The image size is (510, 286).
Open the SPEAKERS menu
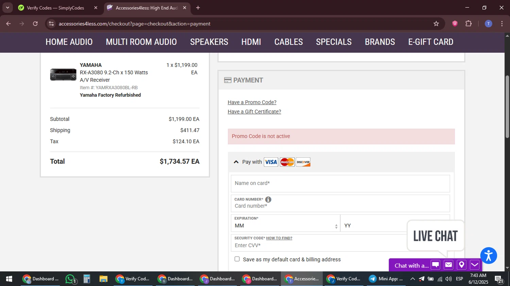[209, 42]
